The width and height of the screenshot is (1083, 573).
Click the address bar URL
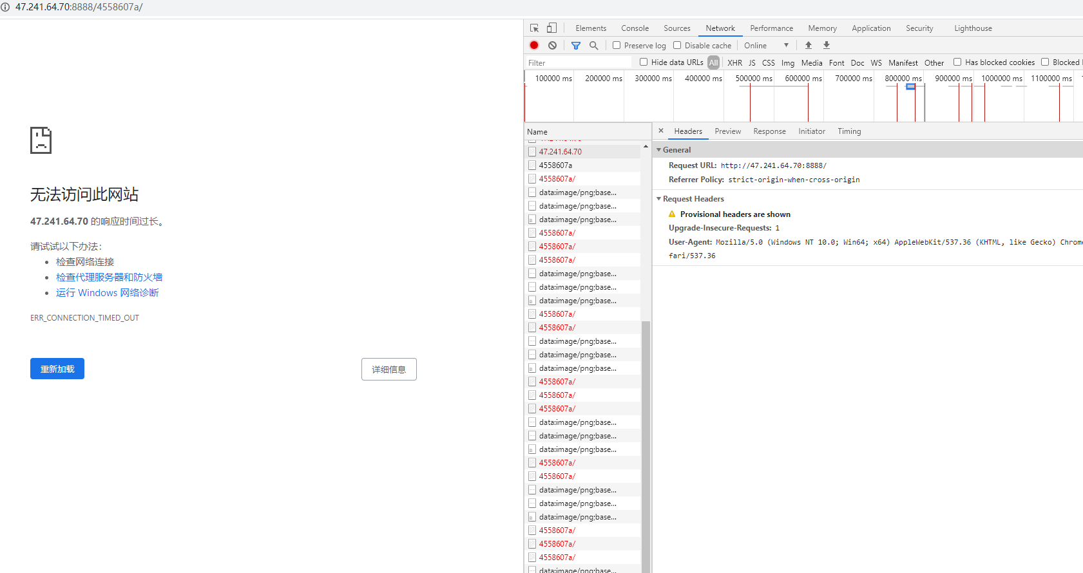[79, 7]
